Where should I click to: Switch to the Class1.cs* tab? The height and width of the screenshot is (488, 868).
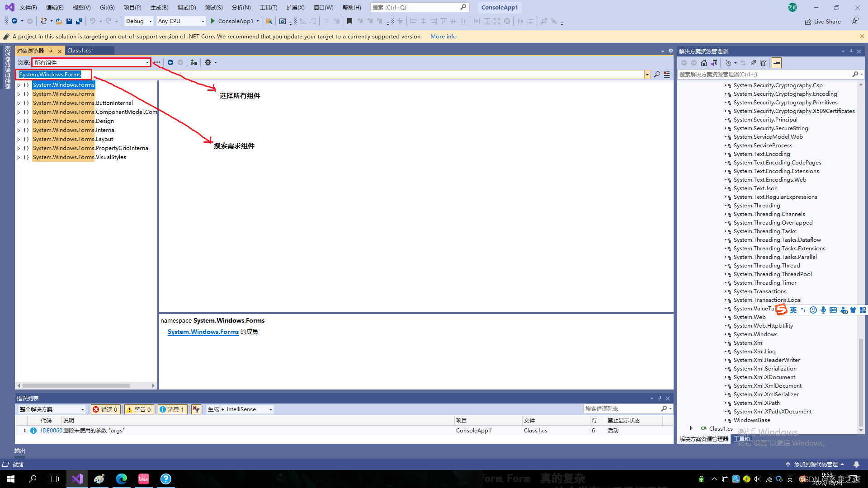pos(80,51)
